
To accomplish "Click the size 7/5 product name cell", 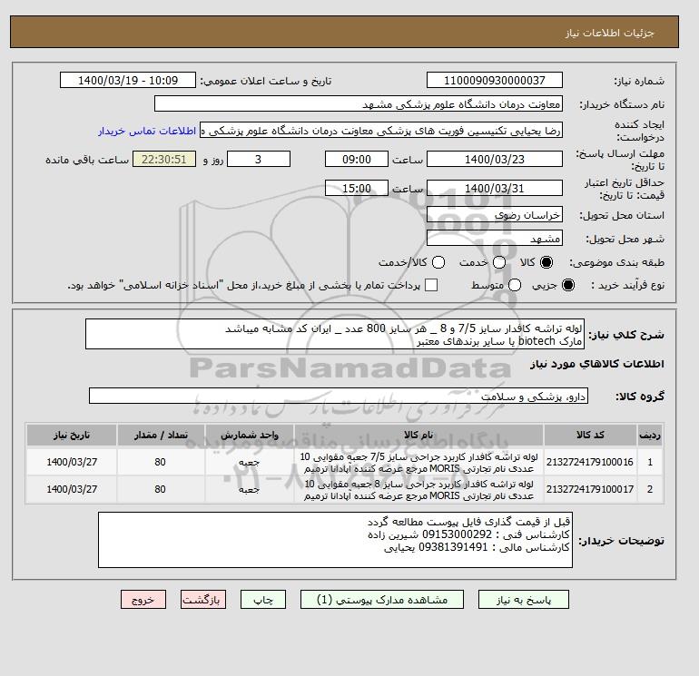I will (x=418, y=463).
